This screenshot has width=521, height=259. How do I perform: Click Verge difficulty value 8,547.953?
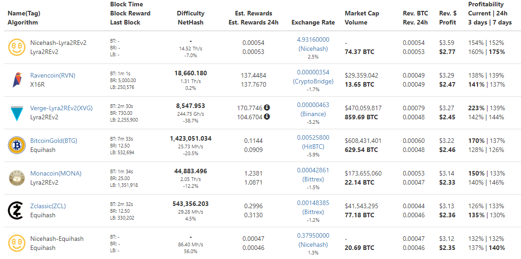coord(191,106)
